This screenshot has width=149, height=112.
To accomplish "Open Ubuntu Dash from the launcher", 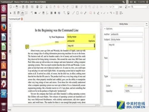I will (x=4, y=9).
